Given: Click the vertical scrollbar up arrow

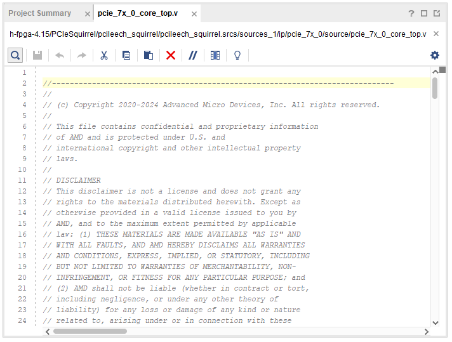Looking at the screenshot, I should 435,72.
